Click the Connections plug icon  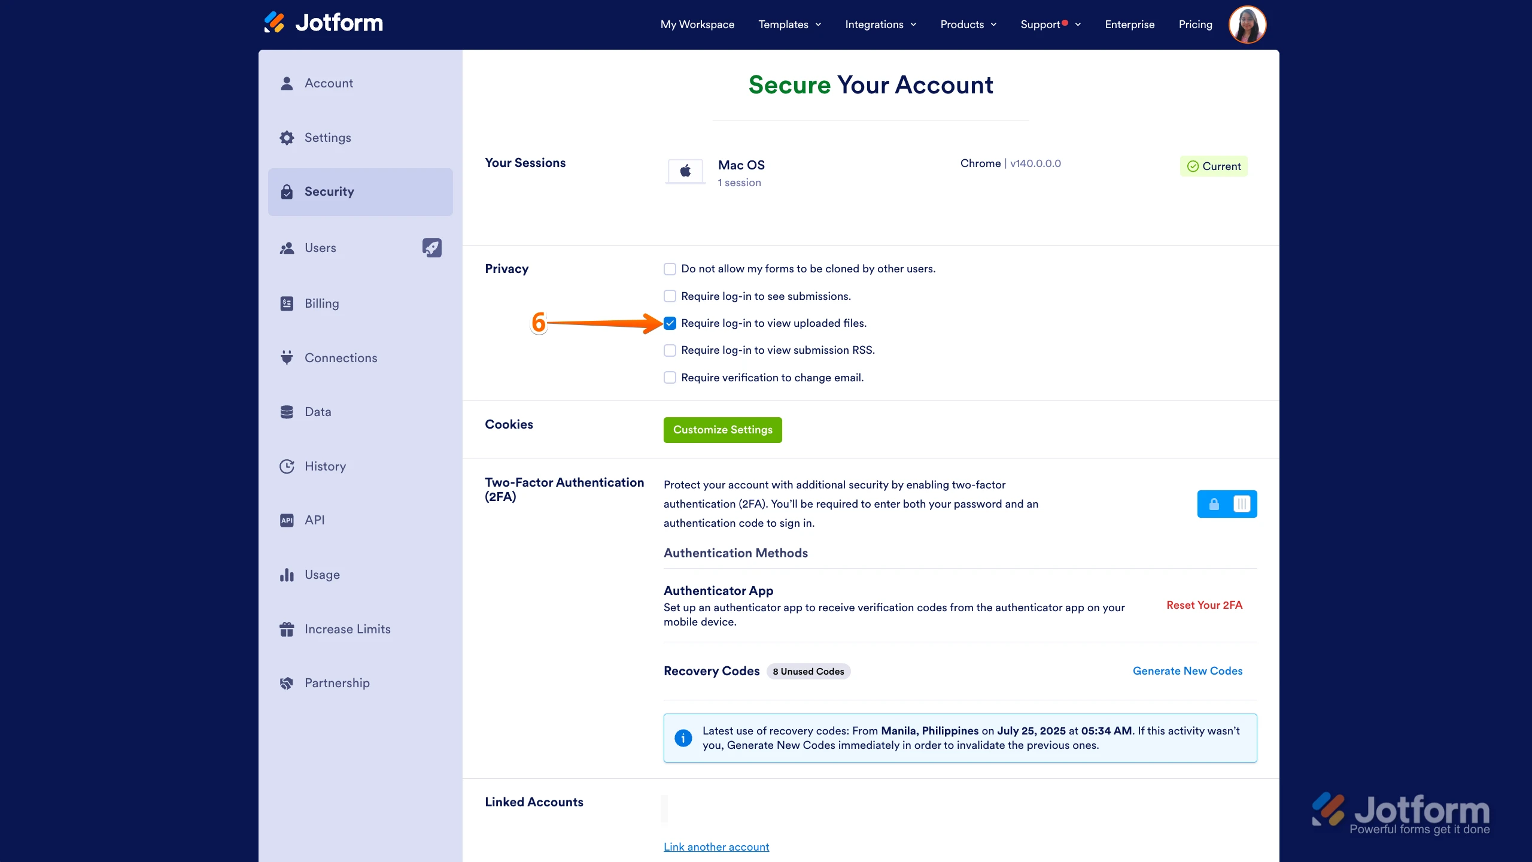[x=287, y=357]
